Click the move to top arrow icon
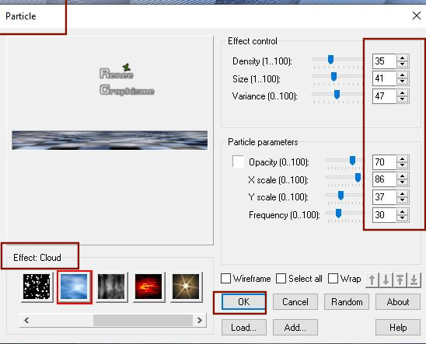426x344 pixels. (x=400, y=280)
